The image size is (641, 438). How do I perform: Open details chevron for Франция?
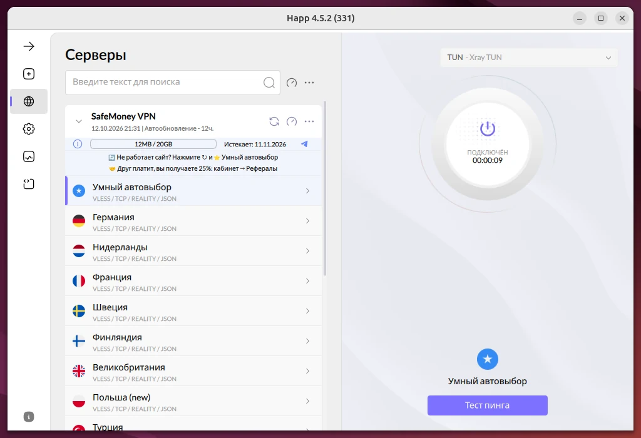[x=308, y=281]
